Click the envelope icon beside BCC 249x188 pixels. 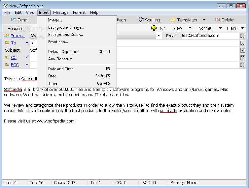point(7,64)
